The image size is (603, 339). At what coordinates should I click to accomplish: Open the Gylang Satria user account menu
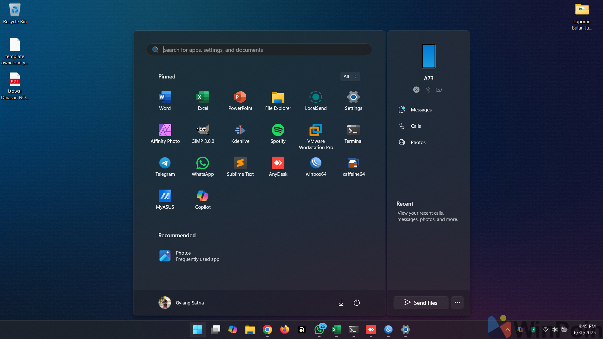pos(181,303)
